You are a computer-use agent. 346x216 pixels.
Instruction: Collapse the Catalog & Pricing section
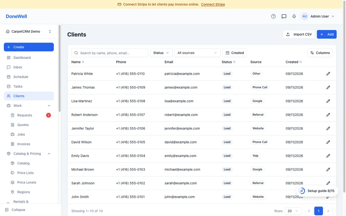[x=49, y=154]
